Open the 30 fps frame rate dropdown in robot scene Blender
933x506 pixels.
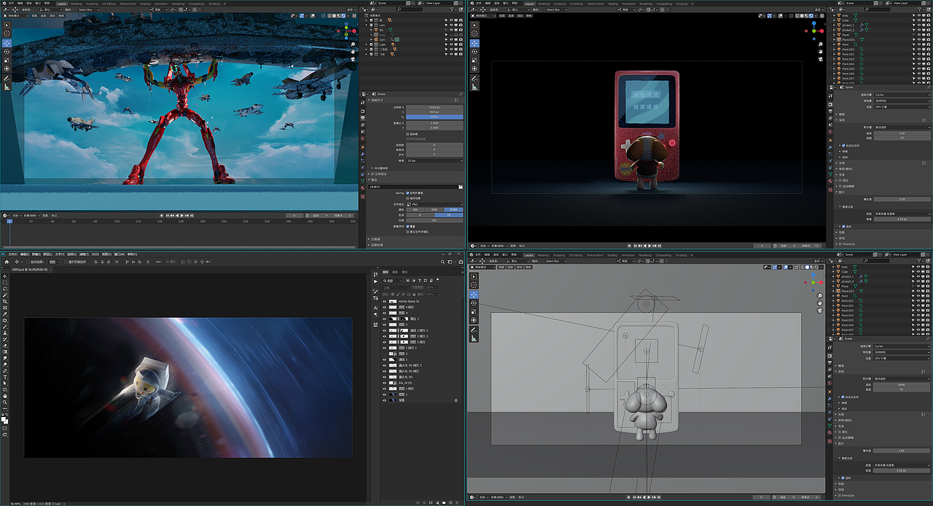(434, 160)
